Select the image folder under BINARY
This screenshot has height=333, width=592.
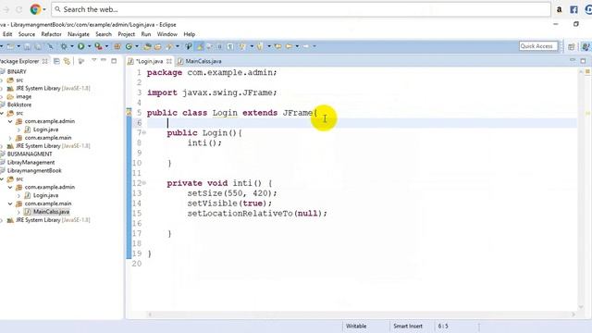[x=23, y=96]
